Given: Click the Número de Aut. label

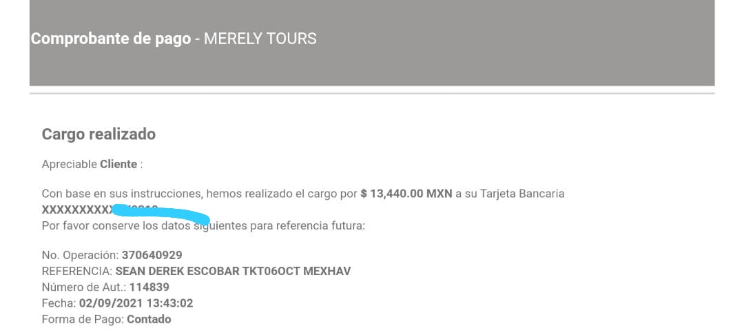Looking at the screenshot, I should pyautogui.click(x=84, y=287).
